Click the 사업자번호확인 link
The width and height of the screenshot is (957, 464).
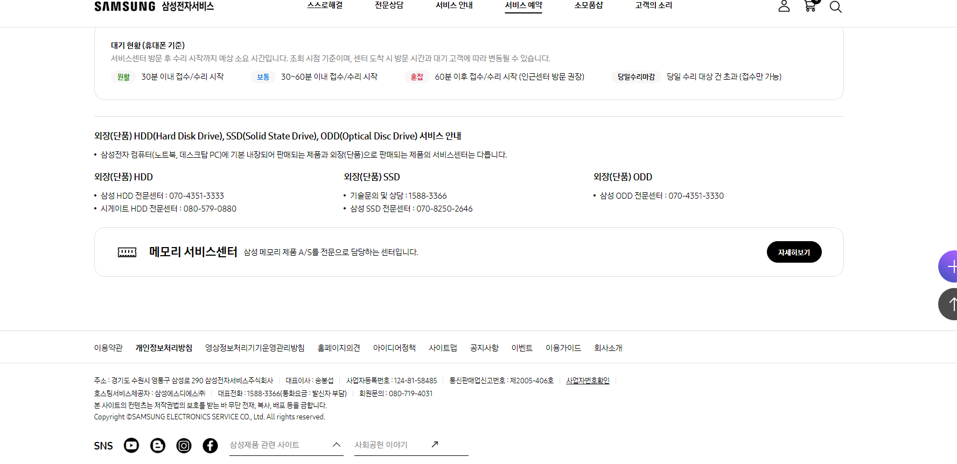[x=588, y=381]
